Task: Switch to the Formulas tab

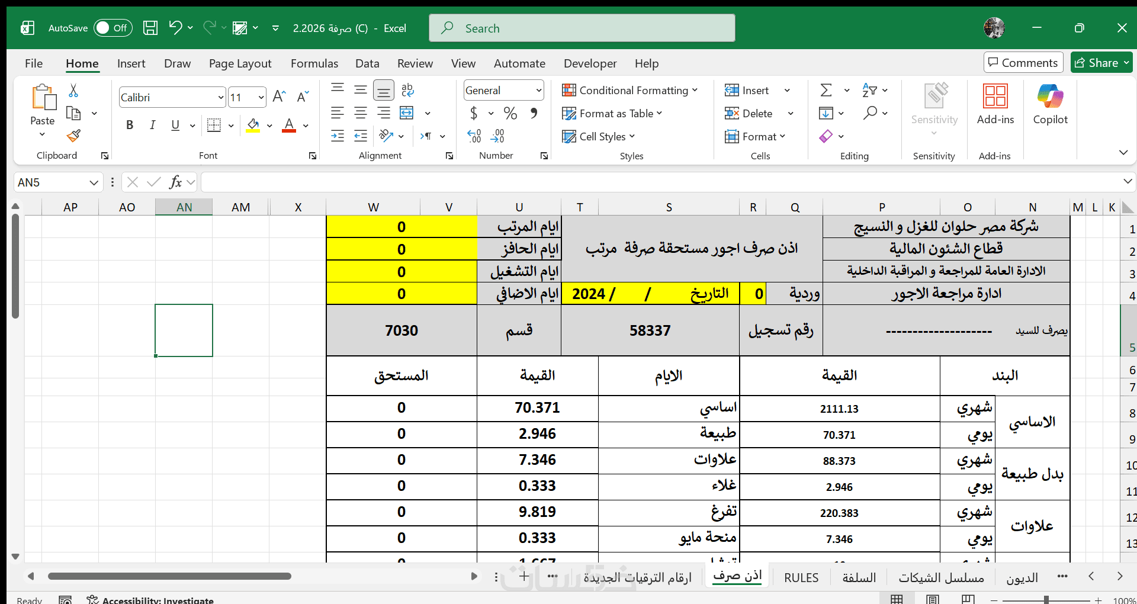Action: pyautogui.click(x=314, y=63)
